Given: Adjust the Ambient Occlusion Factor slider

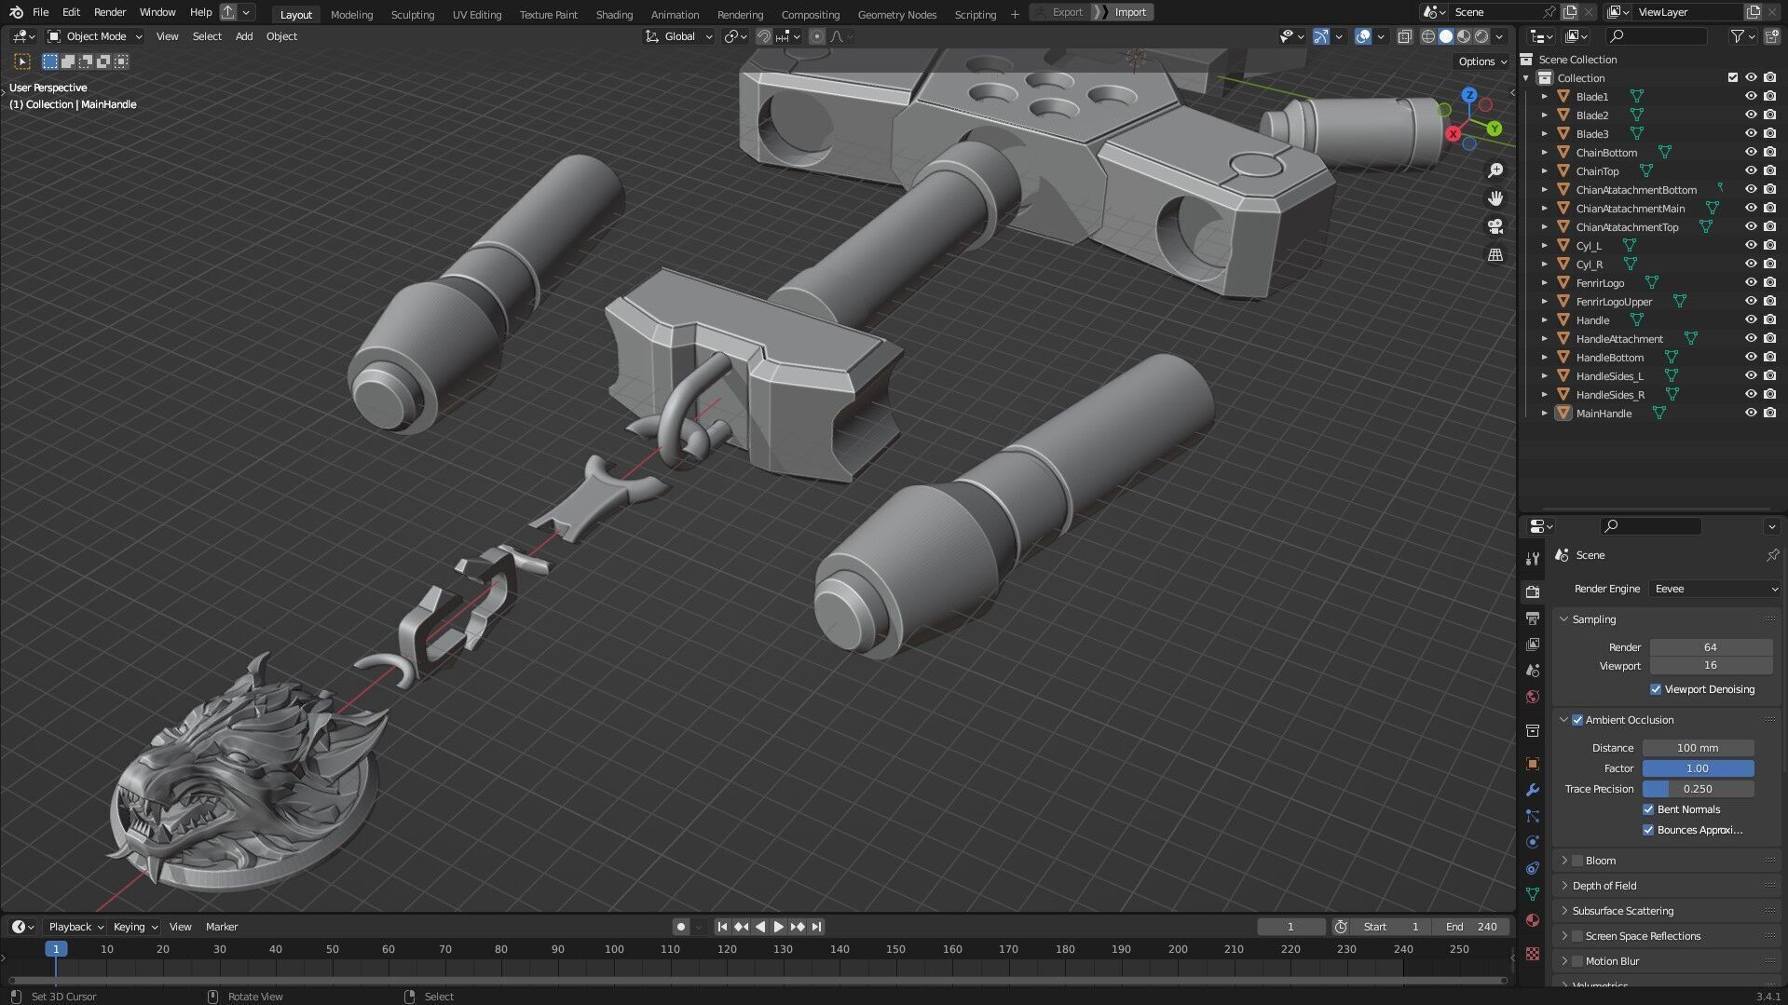Looking at the screenshot, I should [1698, 768].
